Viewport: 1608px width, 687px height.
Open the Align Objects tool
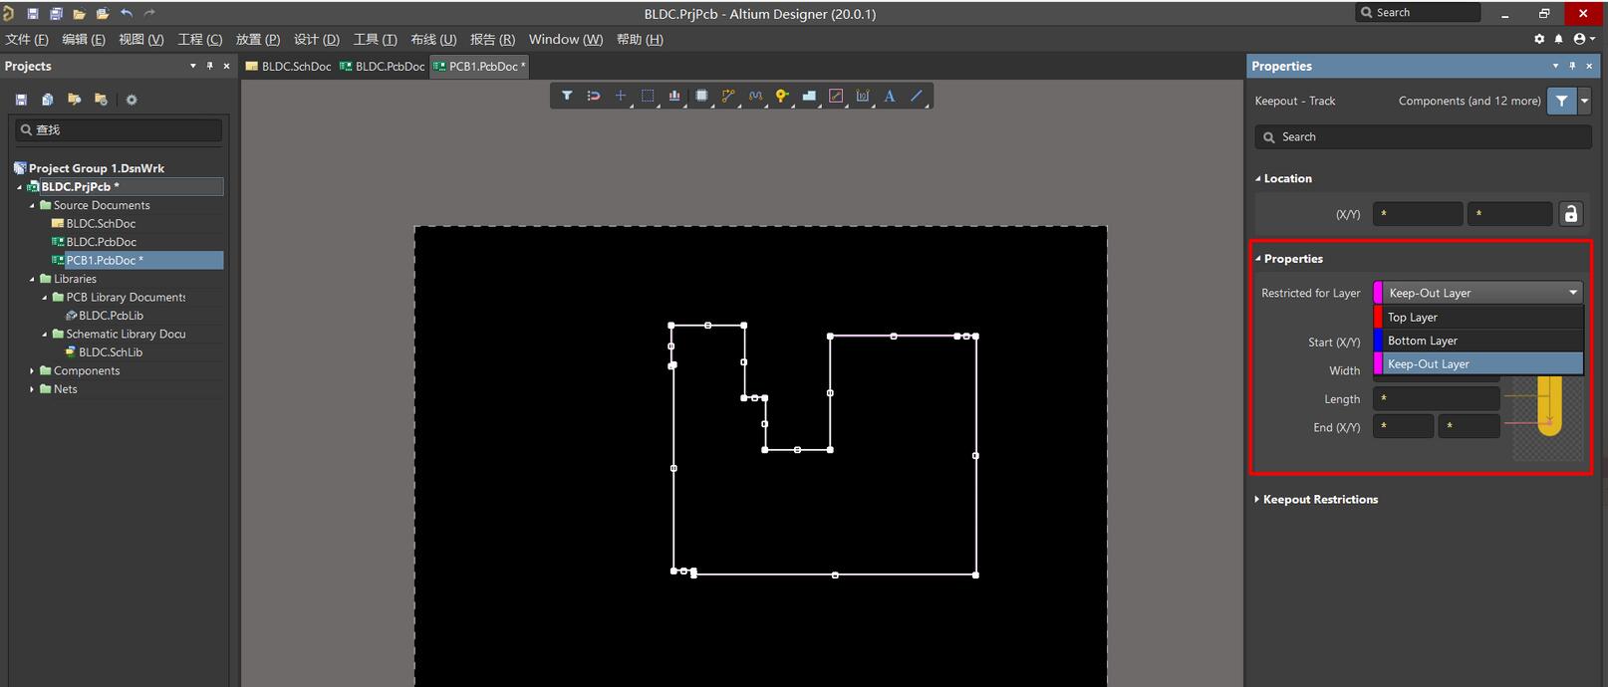coord(674,96)
